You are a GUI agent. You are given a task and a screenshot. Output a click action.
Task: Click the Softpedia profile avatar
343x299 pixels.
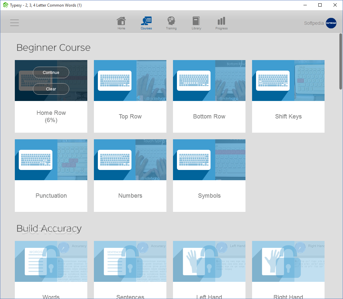pyautogui.click(x=331, y=23)
